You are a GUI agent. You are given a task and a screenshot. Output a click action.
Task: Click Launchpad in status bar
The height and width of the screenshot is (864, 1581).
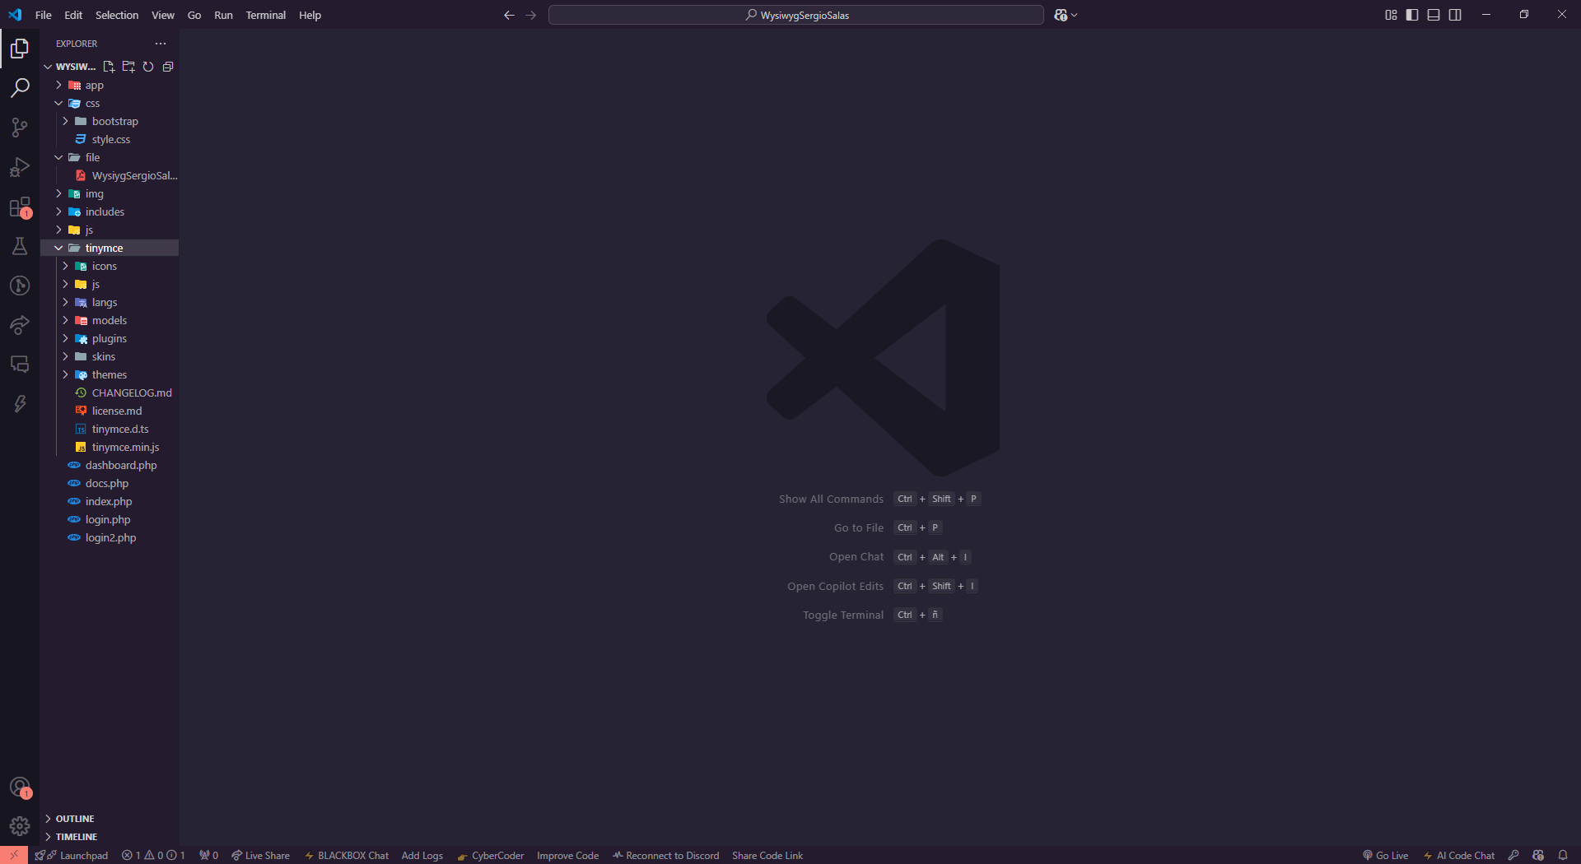pyautogui.click(x=72, y=856)
